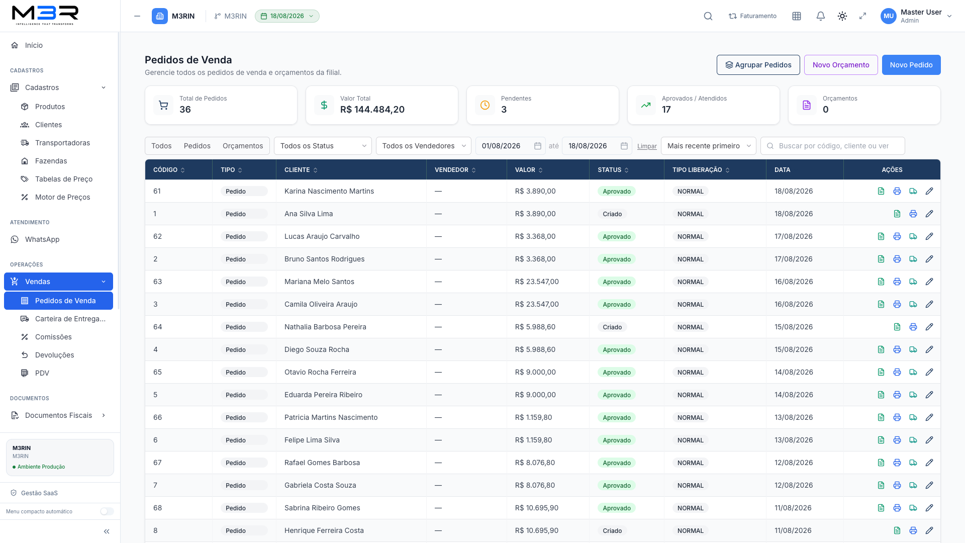Sort by CÓDIGO column header
The width and height of the screenshot is (965, 543).
pyautogui.click(x=169, y=170)
